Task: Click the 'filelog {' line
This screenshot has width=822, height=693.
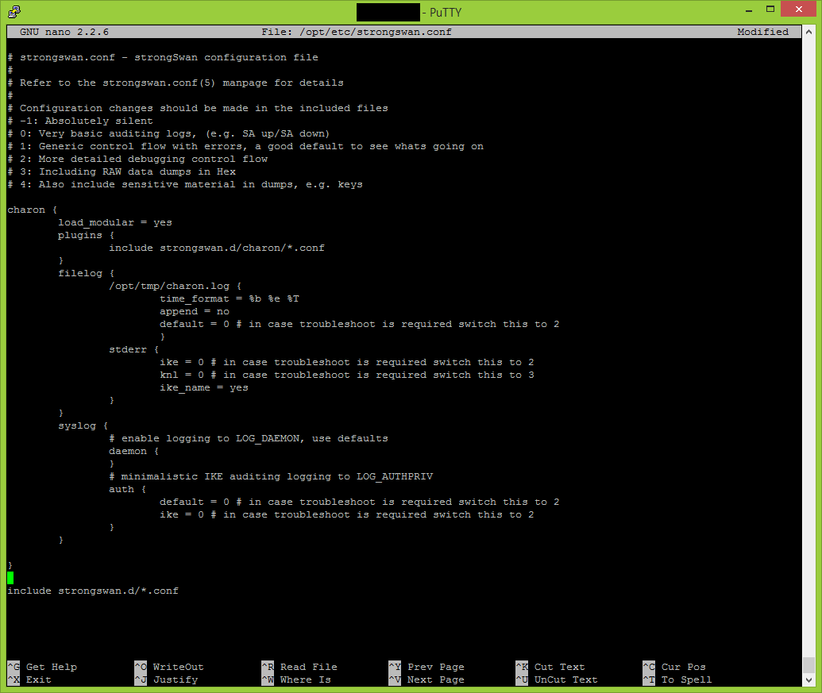Action: (86, 273)
